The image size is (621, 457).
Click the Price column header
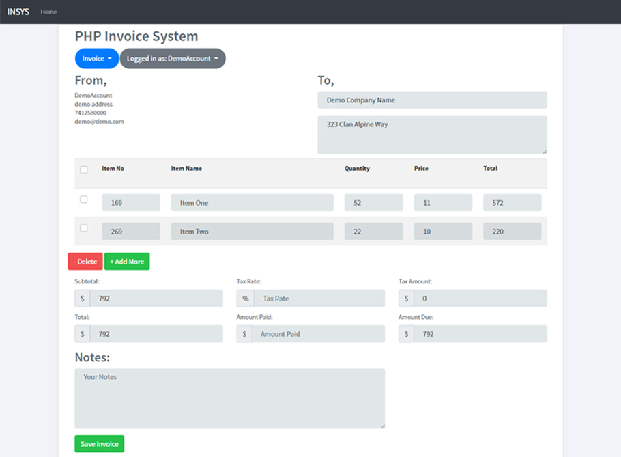(x=421, y=169)
